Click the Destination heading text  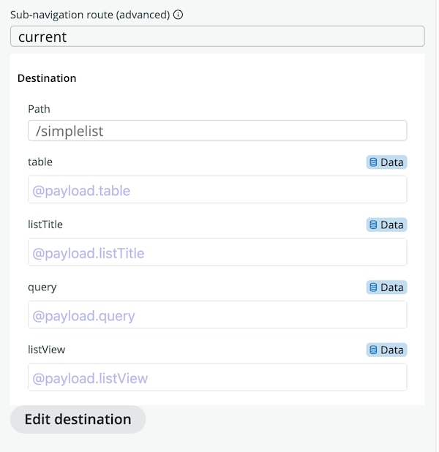47,78
